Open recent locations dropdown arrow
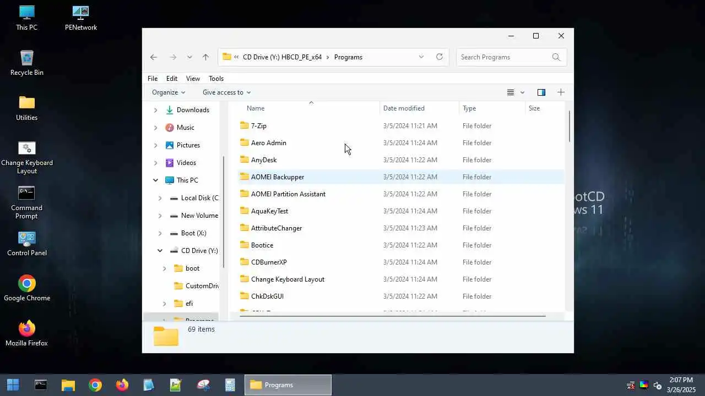Image resolution: width=705 pixels, height=396 pixels. click(x=189, y=57)
